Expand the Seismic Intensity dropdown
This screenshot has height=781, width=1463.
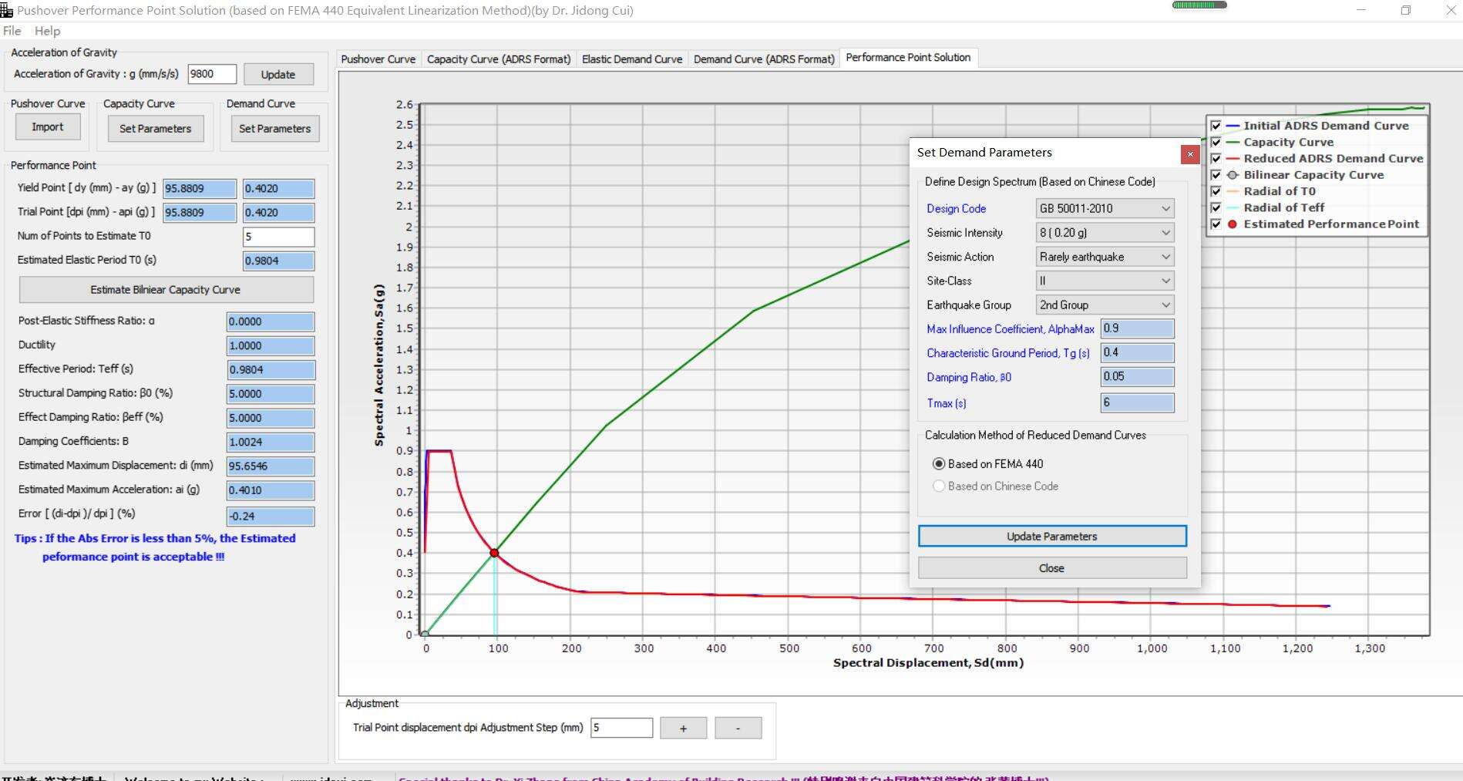pos(1105,233)
